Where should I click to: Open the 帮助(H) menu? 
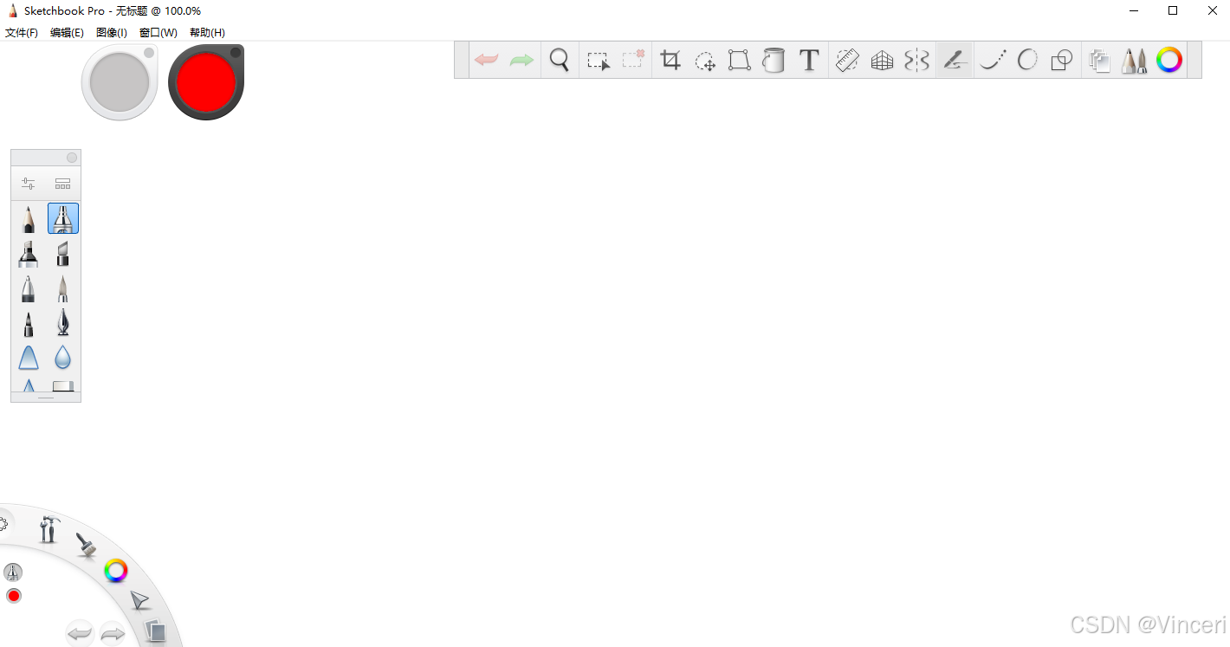click(207, 33)
